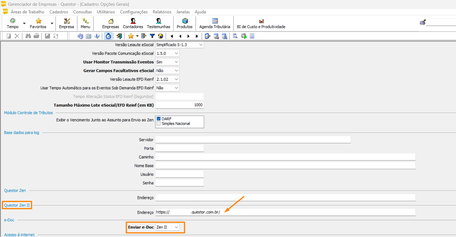Go to last record arrow

click(x=197, y=36)
